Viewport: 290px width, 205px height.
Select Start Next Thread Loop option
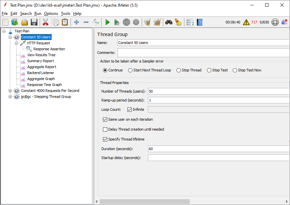[x=130, y=70]
